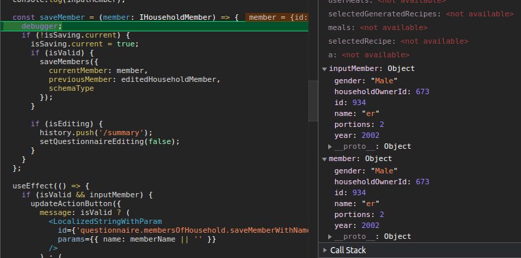Click the 'currentMember: member,' line
521x258 pixels.
coord(98,70)
